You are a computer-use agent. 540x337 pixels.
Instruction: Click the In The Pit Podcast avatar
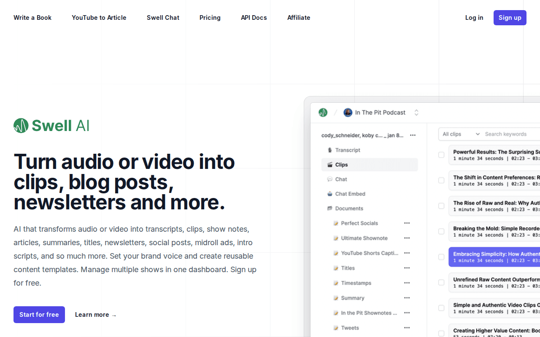coord(348,112)
